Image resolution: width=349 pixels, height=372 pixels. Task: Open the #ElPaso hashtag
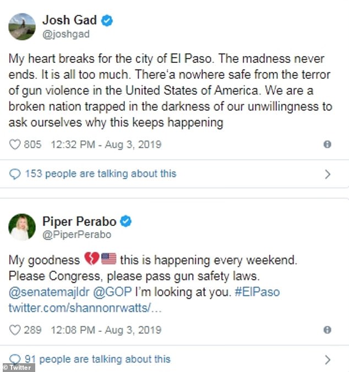257,292
